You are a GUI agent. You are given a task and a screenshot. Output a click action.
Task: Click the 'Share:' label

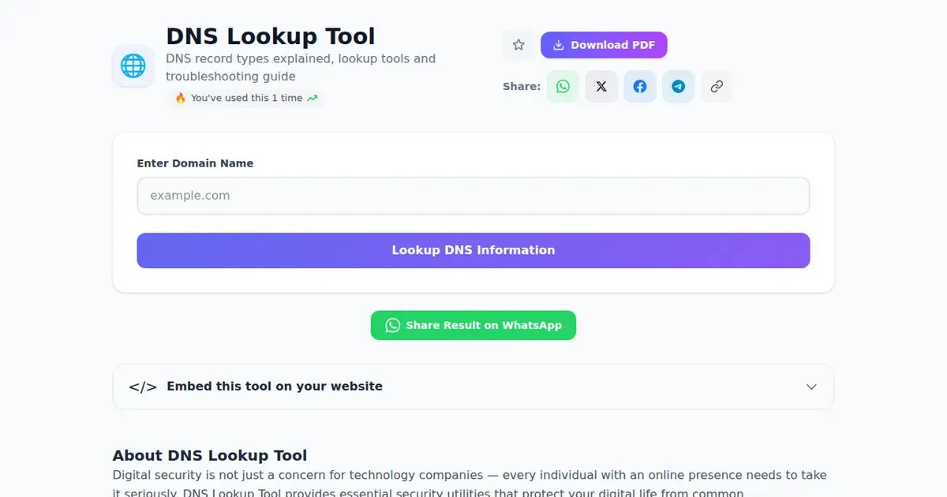click(x=522, y=87)
